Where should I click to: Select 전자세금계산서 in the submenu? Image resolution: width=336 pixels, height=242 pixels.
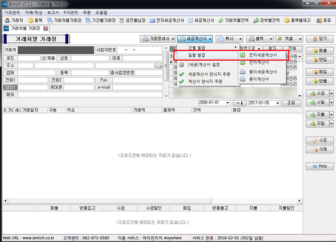tap(259, 55)
